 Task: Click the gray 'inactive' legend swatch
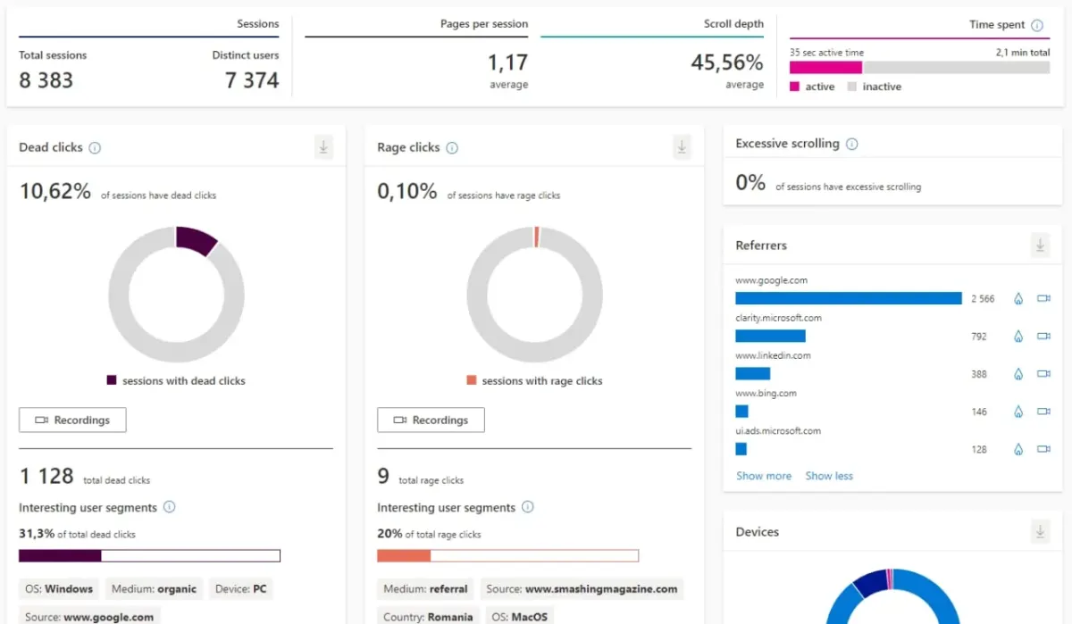[x=851, y=87]
